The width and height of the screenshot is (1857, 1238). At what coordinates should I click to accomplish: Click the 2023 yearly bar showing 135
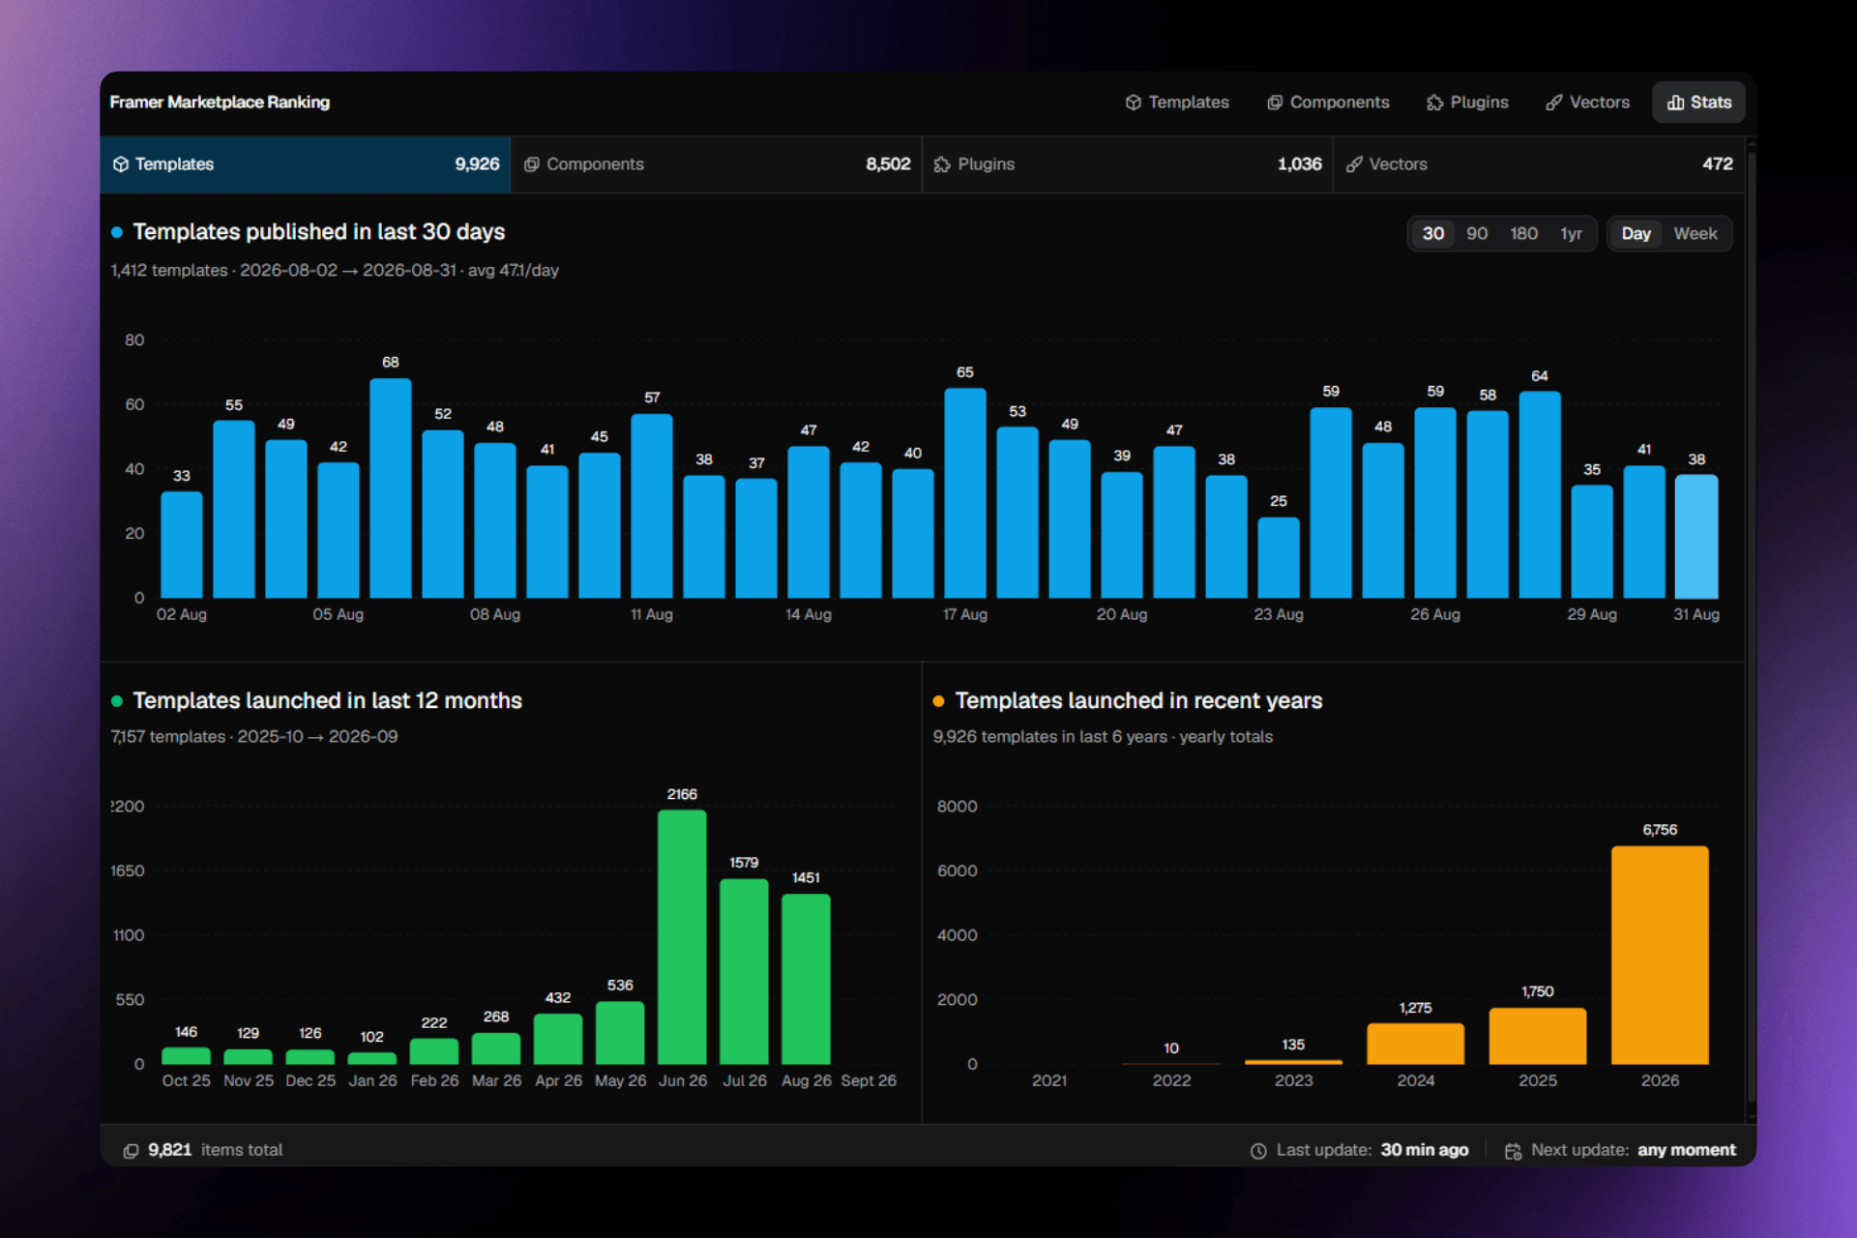pos(1293,1062)
